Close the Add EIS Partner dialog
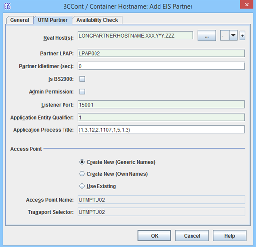256x247 pixels. point(247,5)
